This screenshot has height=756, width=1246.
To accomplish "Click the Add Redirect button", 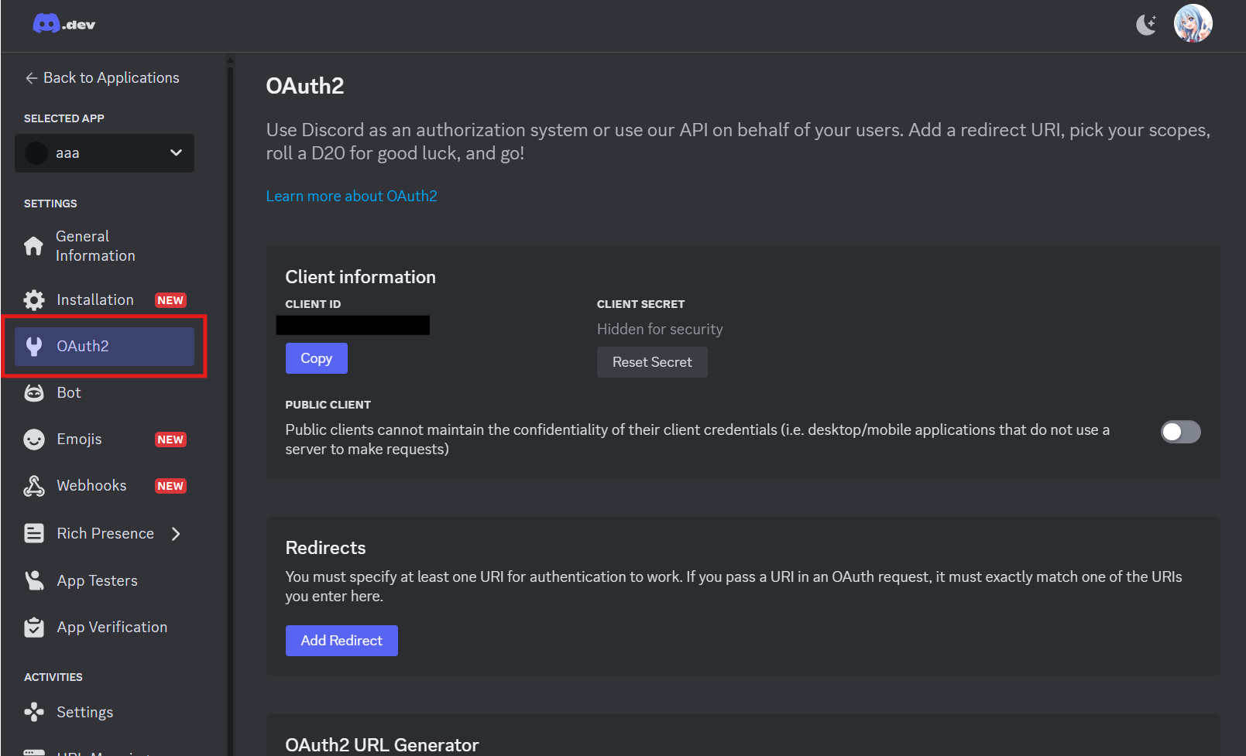I will pos(342,641).
